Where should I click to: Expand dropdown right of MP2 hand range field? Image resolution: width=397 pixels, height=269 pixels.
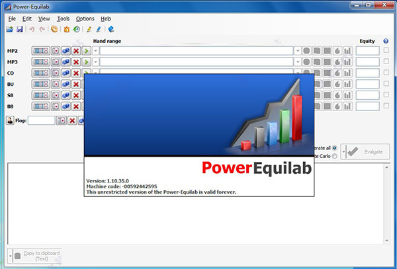[x=298, y=51]
